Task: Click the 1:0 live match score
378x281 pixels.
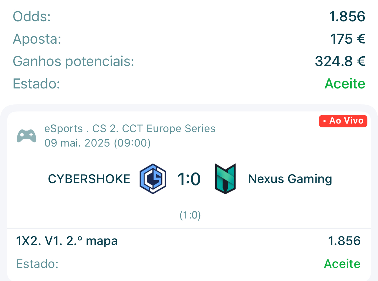Action: coord(189,179)
